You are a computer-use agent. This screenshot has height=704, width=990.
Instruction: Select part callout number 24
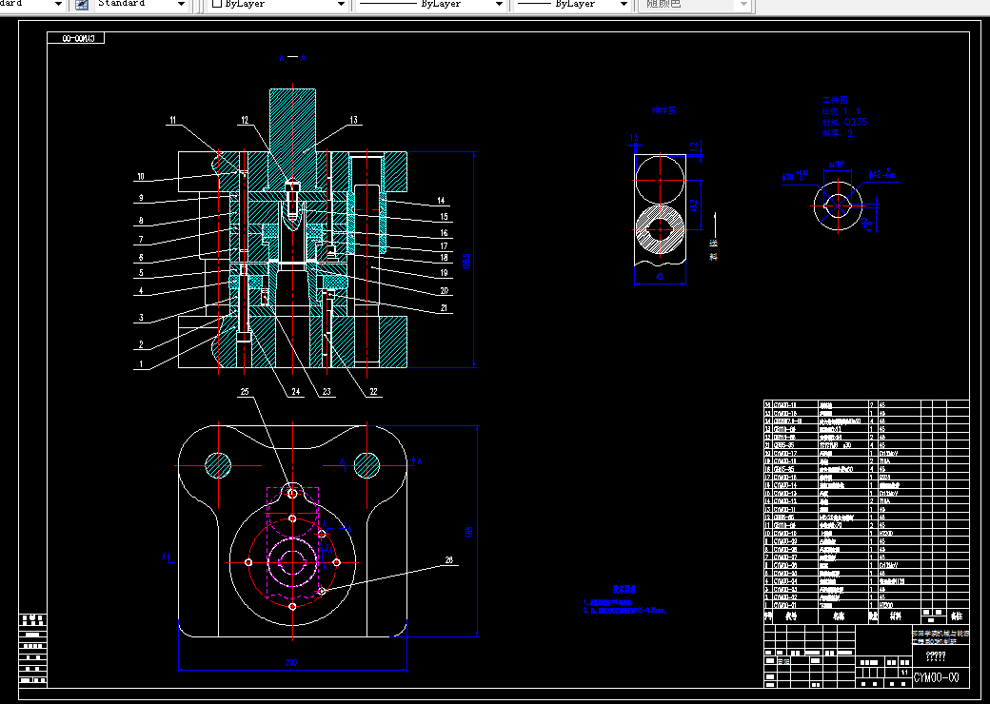pos(295,392)
